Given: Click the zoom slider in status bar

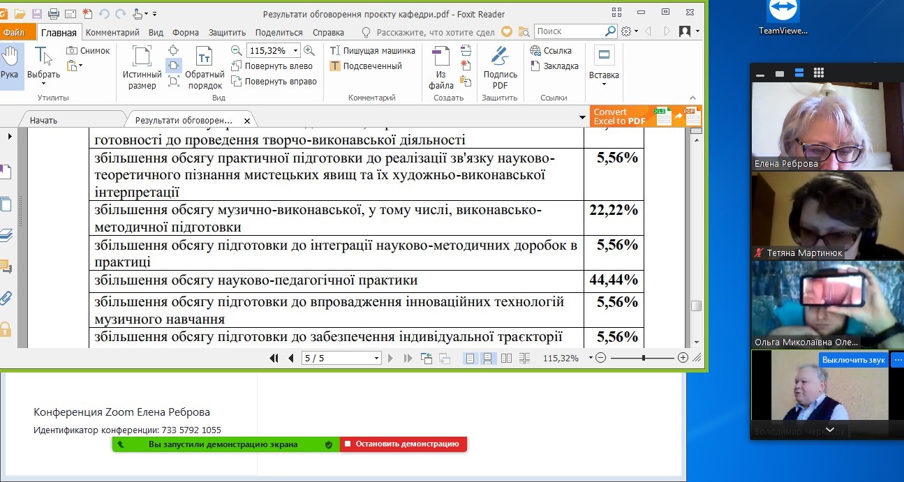Looking at the screenshot, I should tap(642, 358).
